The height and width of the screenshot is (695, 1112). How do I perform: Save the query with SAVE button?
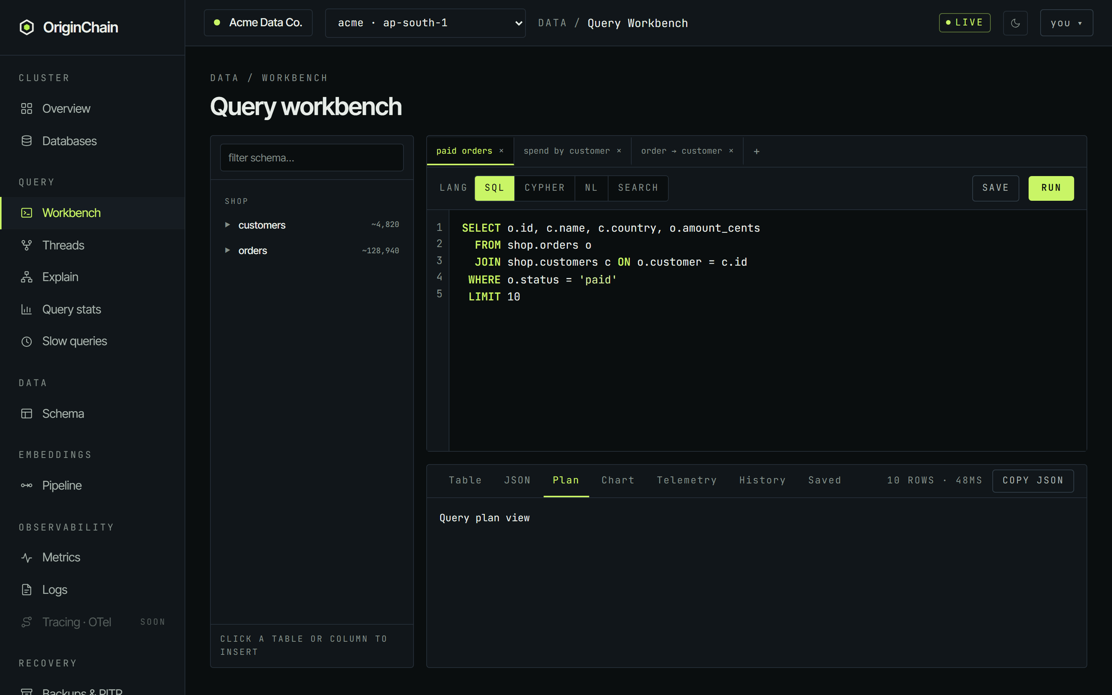click(x=995, y=188)
